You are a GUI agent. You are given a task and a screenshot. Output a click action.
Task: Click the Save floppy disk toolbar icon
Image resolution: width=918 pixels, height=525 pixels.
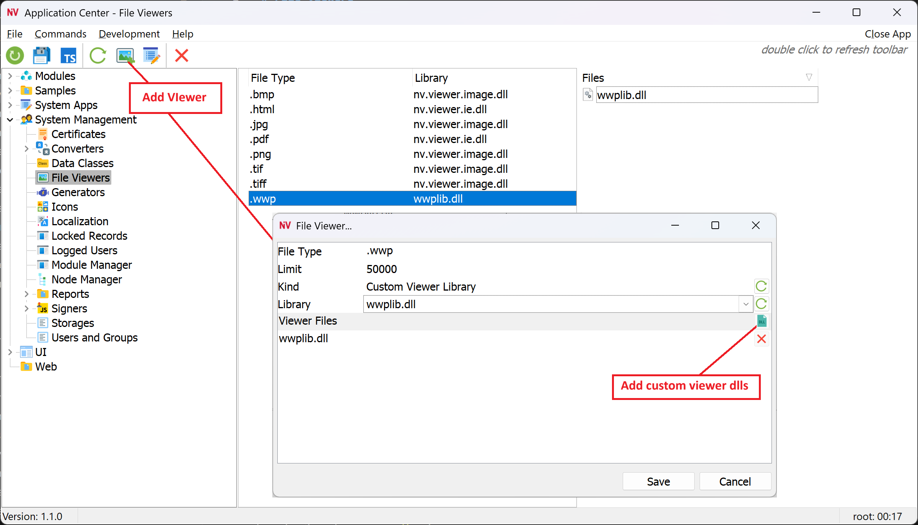41,56
